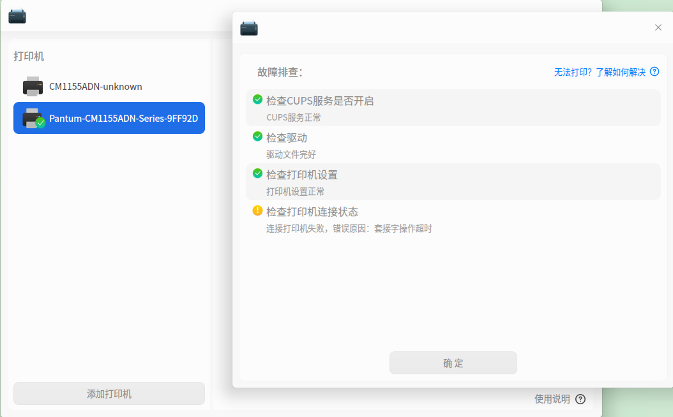This screenshot has width=673, height=417.
Task: Click the 打印机 sidebar heading
Action: (x=29, y=56)
